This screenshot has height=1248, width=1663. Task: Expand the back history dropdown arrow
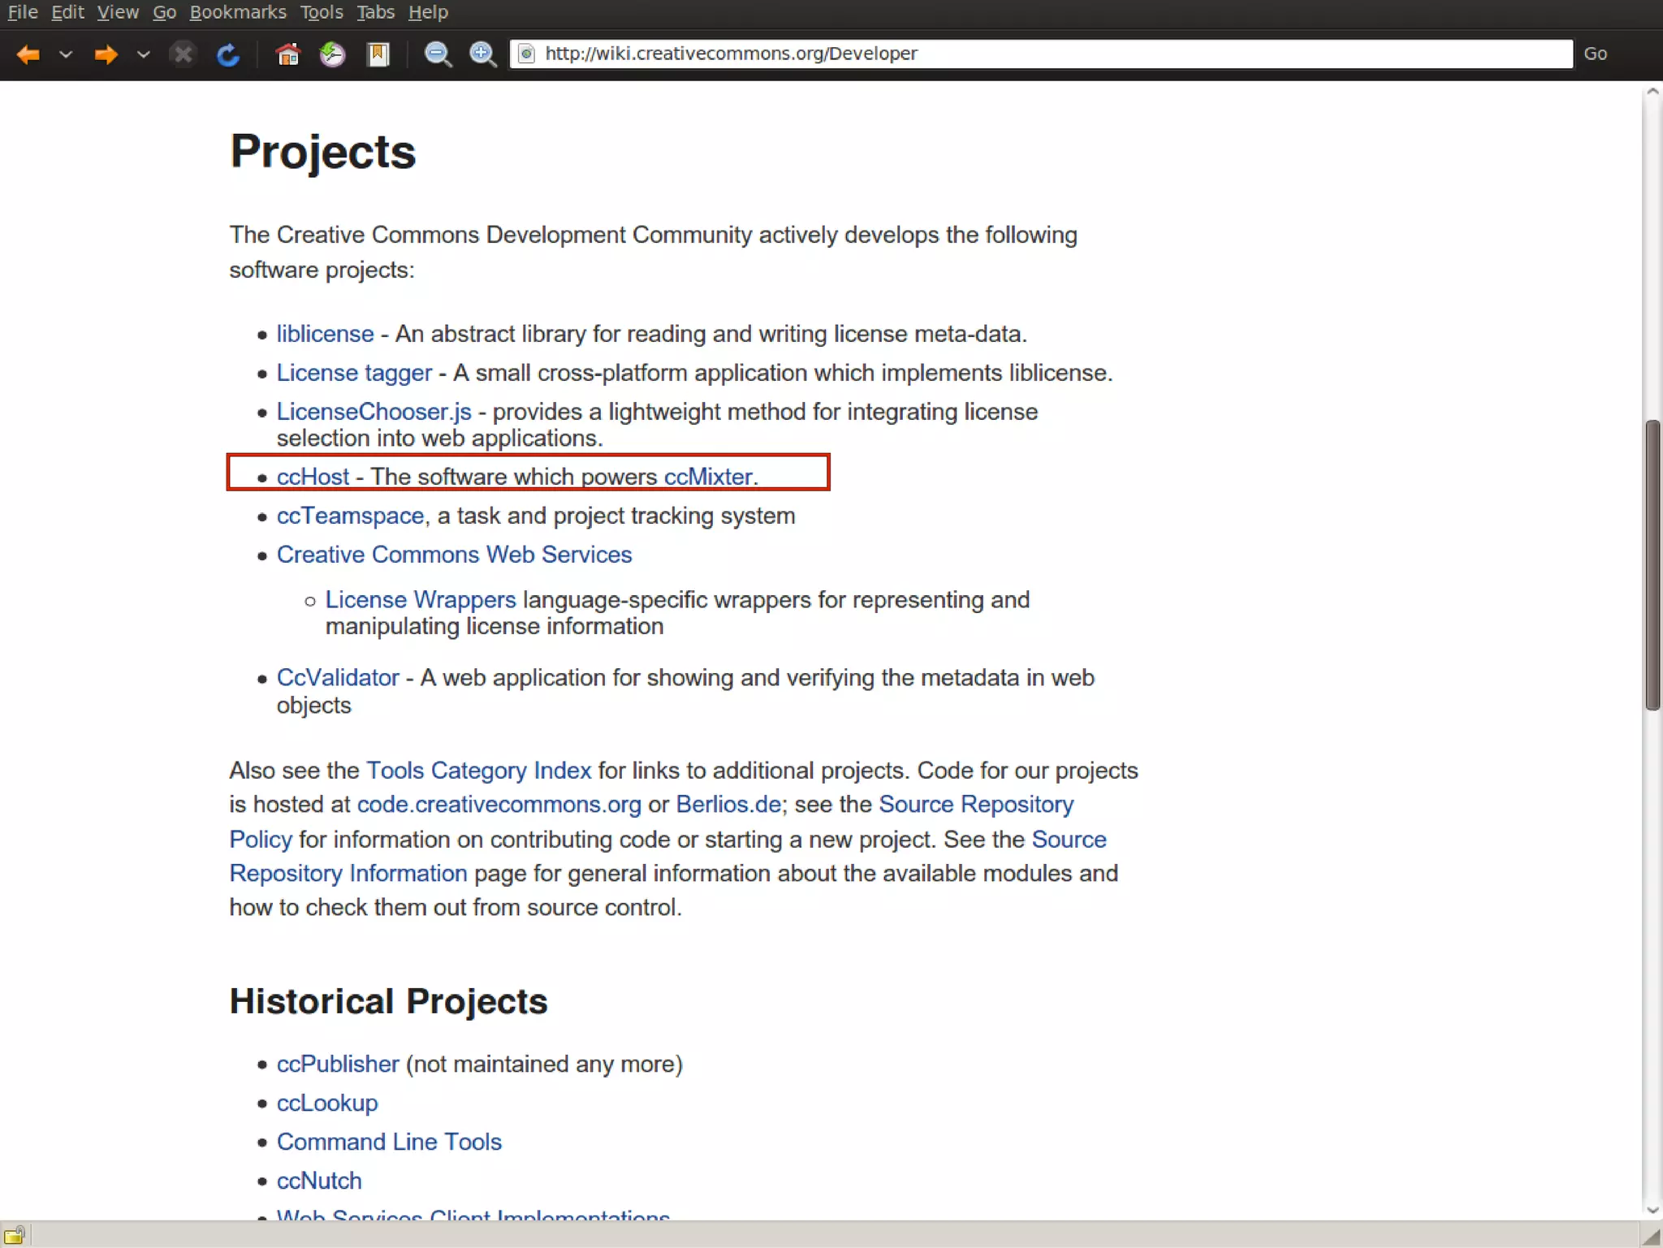[67, 54]
